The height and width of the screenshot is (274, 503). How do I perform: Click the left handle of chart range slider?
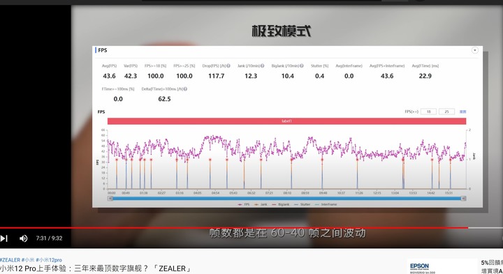pos(110,199)
